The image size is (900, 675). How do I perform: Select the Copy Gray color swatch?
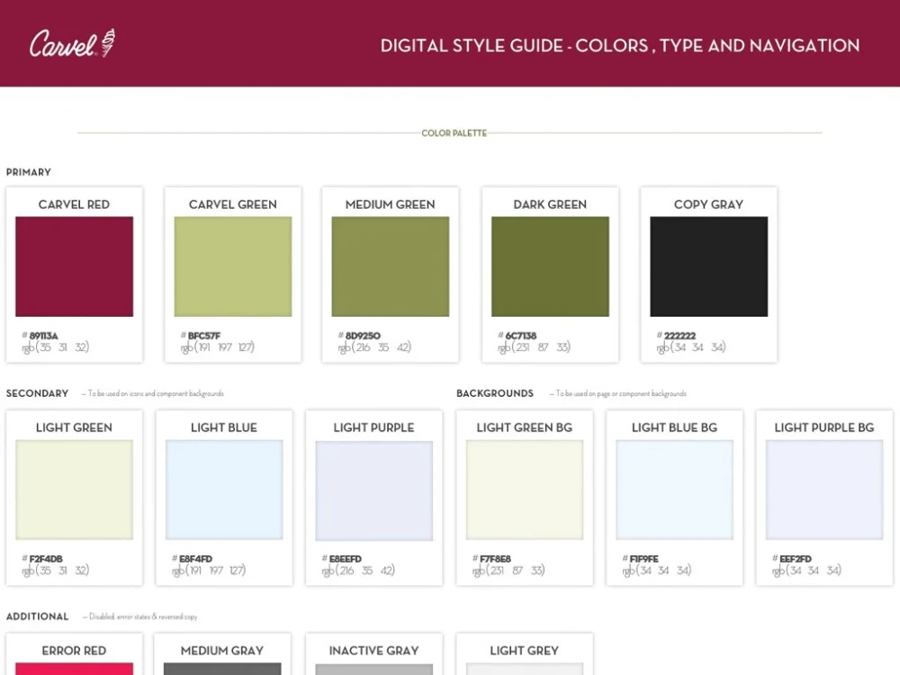pyautogui.click(x=708, y=264)
